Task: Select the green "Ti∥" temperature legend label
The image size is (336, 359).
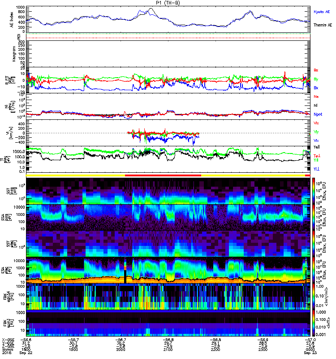Action: [x=316, y=160]
